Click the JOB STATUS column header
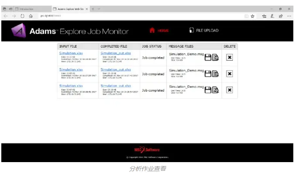The width and height of the screenshot is (296, 173). 152,47
